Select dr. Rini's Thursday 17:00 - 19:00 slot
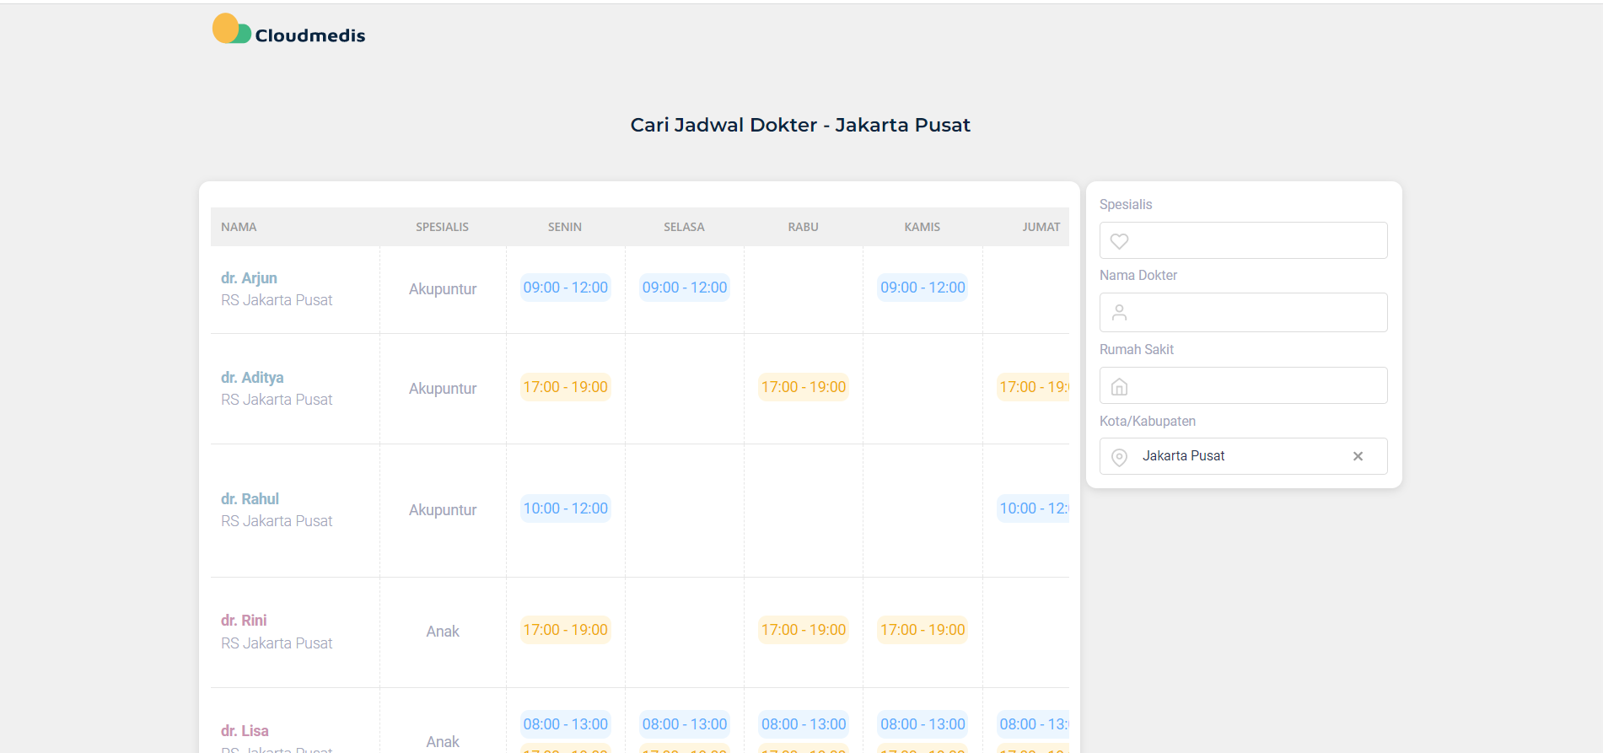The height and width of the screenshot is (753, 1603). [x=923, y=630]
